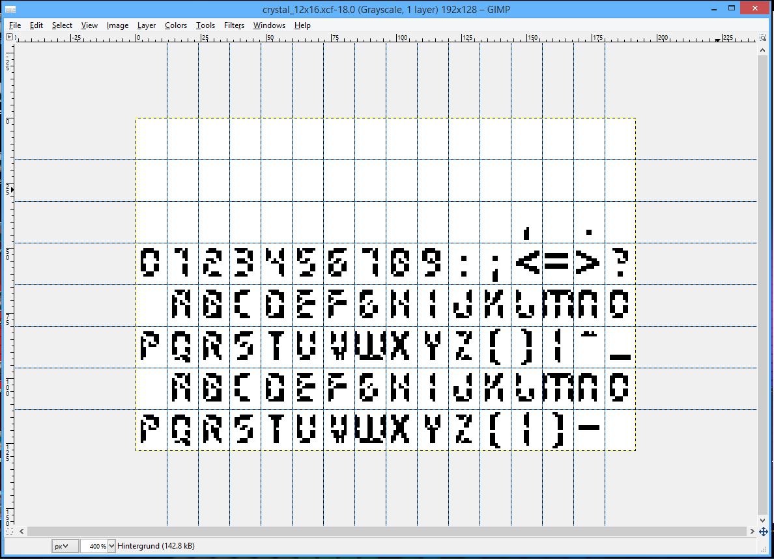
Task: Toggle zoom-on-resize magnifier icon at top right
Action: [763, 38]
